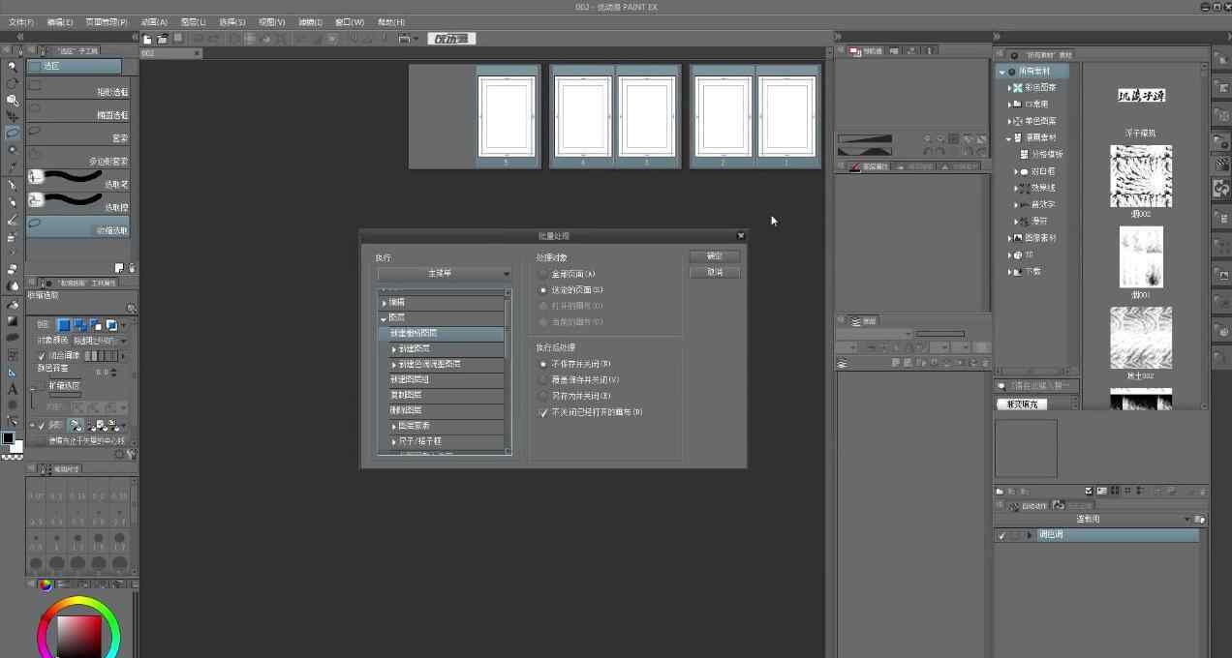
Task: Expand the 编辑 category in command list
Action: click(x=385, y=303)
